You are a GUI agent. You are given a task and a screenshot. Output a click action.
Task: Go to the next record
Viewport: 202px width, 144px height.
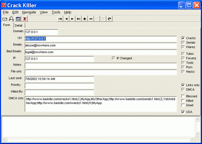72,19
